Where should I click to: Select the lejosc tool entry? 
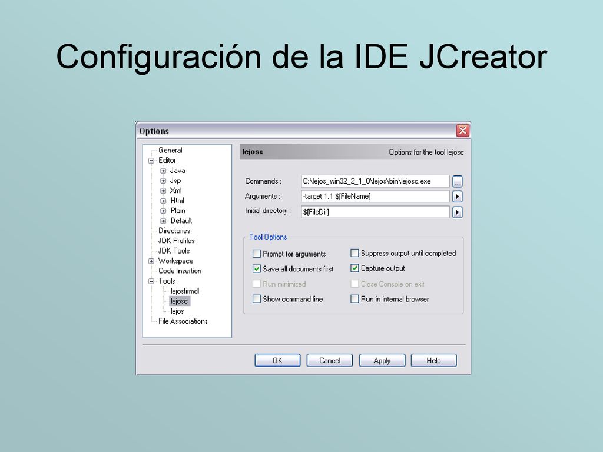(179, 301)
